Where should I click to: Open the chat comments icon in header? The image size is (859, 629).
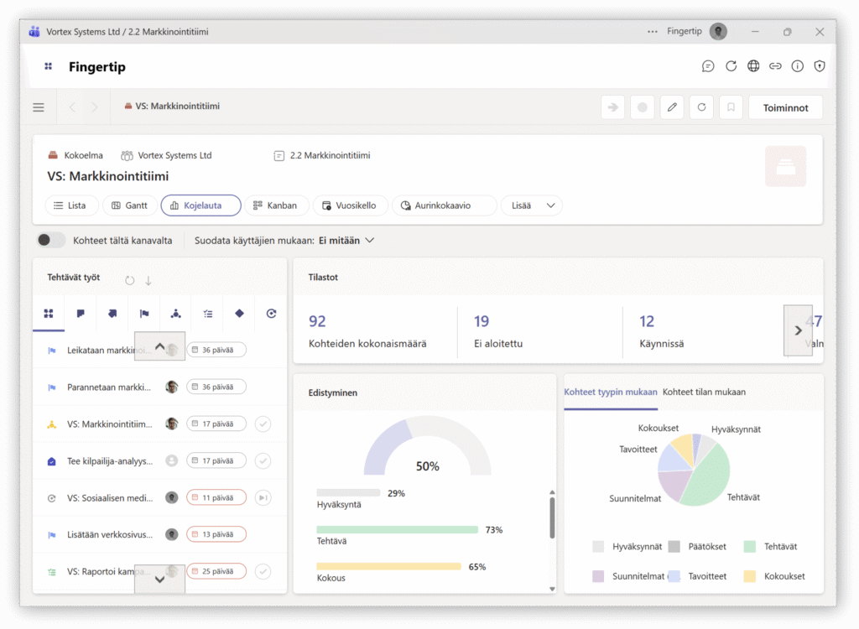[x=708, y=66]
